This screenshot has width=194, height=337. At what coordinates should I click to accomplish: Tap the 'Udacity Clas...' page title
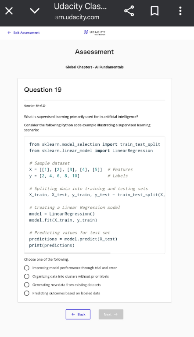80,7
